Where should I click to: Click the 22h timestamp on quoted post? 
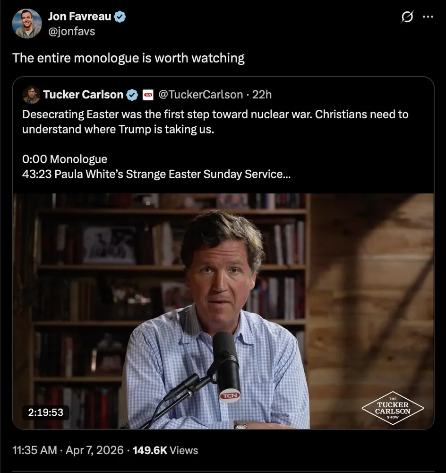(x=262, y=95)
